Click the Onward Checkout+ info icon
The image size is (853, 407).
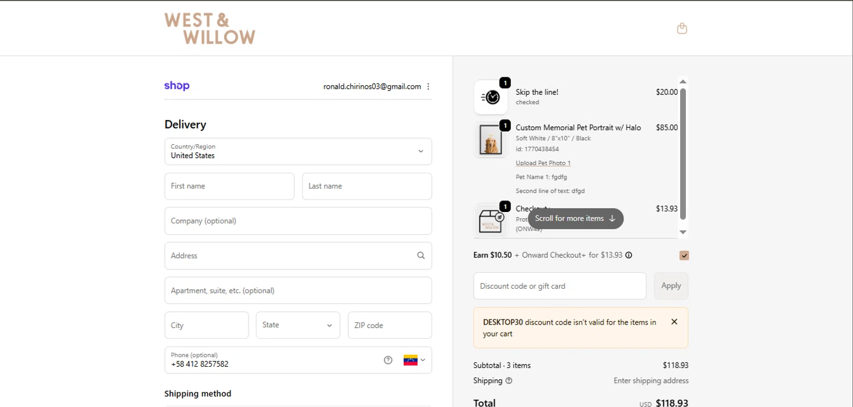pos(628,255)
